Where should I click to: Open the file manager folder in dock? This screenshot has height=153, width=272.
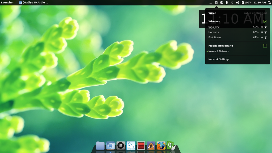pyautogui.click(x=100, y=146)
